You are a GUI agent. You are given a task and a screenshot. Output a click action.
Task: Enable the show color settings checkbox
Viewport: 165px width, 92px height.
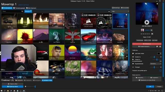coord(160,71)
